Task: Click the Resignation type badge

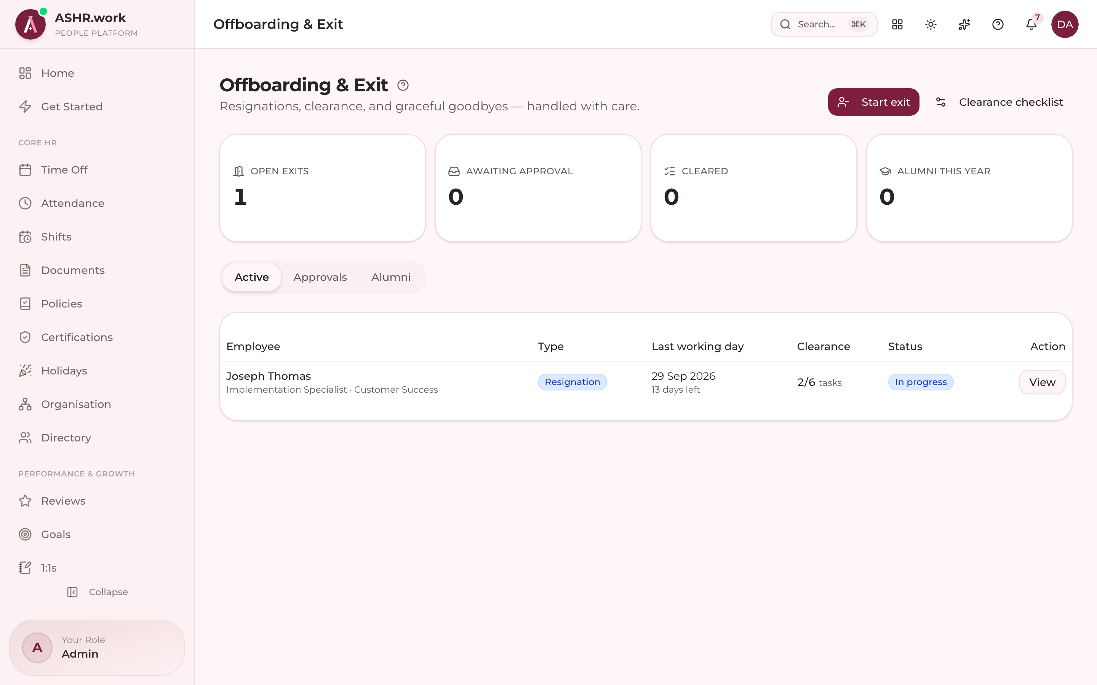Action: [x=572, y=382]
